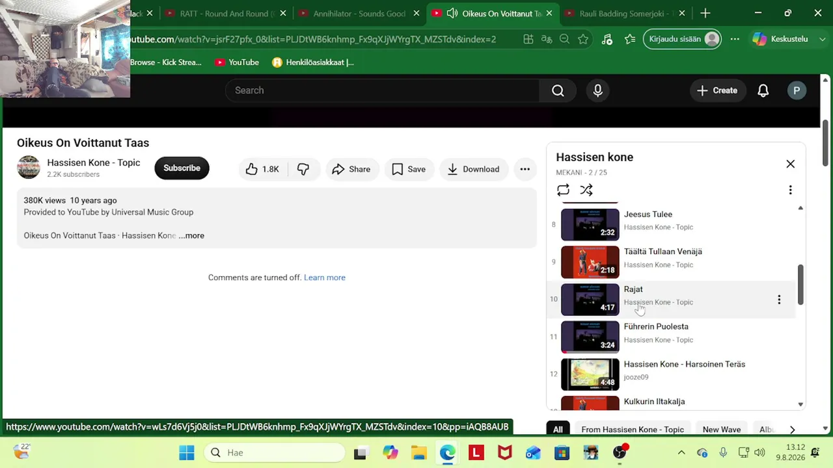
Task: Select the Kulkurin Iltakalja playlist title
Action: coord(654,402)
